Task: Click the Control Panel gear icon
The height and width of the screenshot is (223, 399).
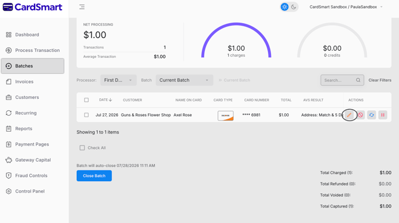Action: click(x=9, y=191)
